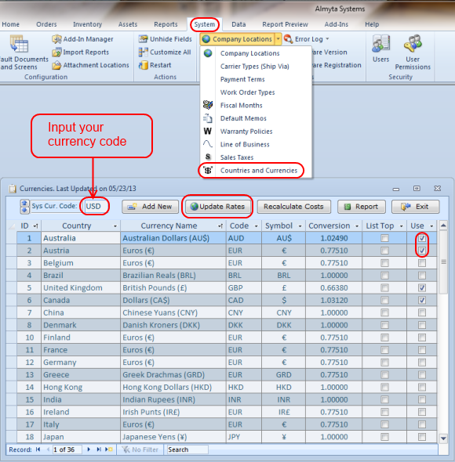This screenshot has height=462, width=455.
Task: Click the Company Locations ribbon button
Action: (238, 39)
